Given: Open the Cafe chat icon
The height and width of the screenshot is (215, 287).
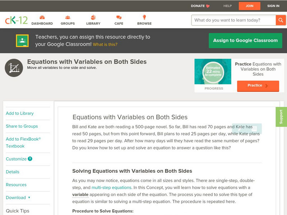Looking at the screenshot, I should [x=119, y=18].
